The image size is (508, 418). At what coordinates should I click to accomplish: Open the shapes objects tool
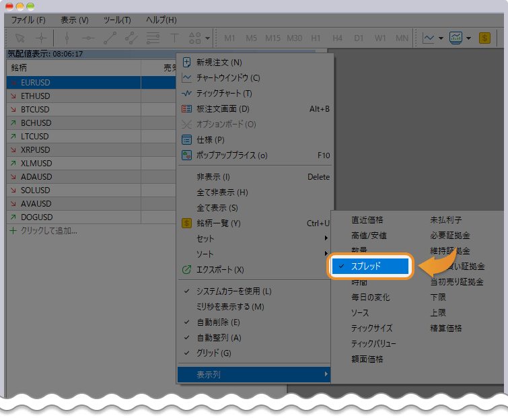(x=195, y=38)
